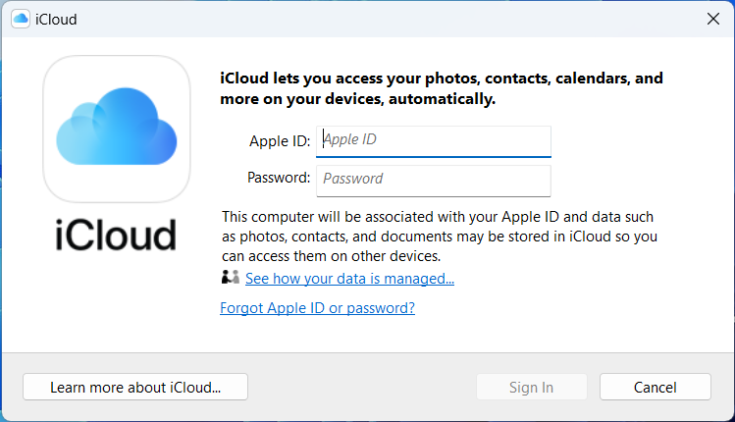The image size is (735, 422).
Task: Click the 'This computer will be associated' paragraph
Action: (440, 237)
